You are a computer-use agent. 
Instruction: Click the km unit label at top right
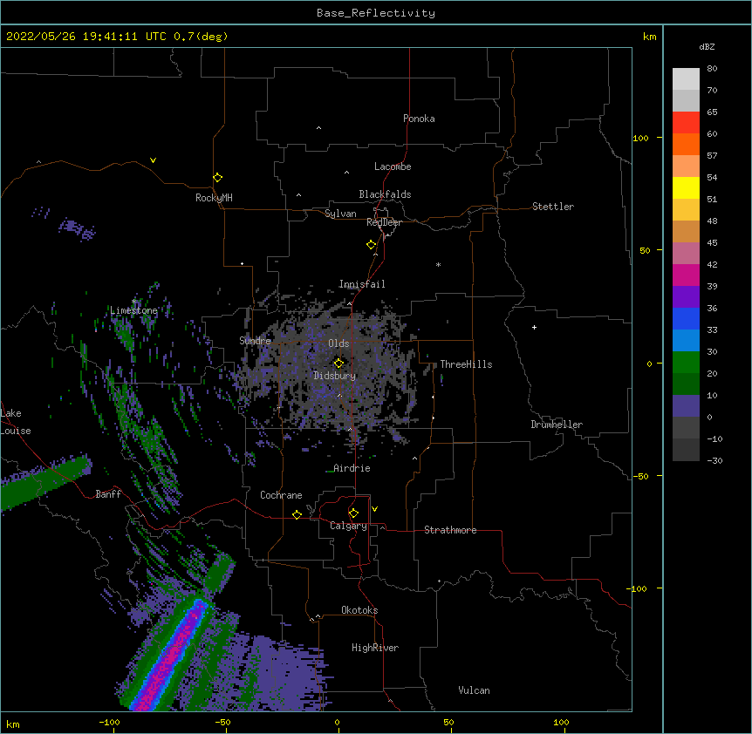tap(650, 37)
